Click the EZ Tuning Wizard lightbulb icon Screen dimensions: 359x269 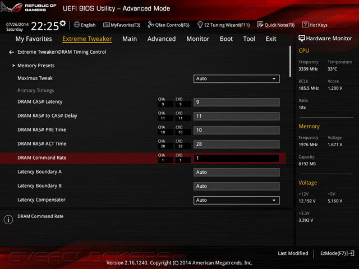click(200, 25)
